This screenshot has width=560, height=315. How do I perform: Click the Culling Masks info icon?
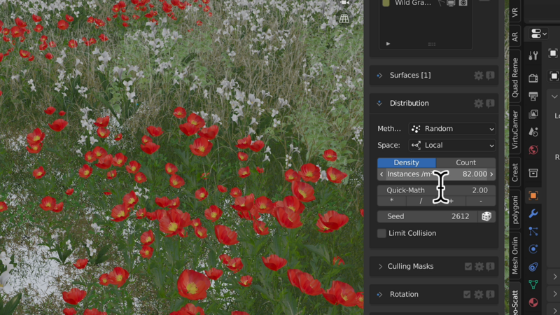[490, 267]
